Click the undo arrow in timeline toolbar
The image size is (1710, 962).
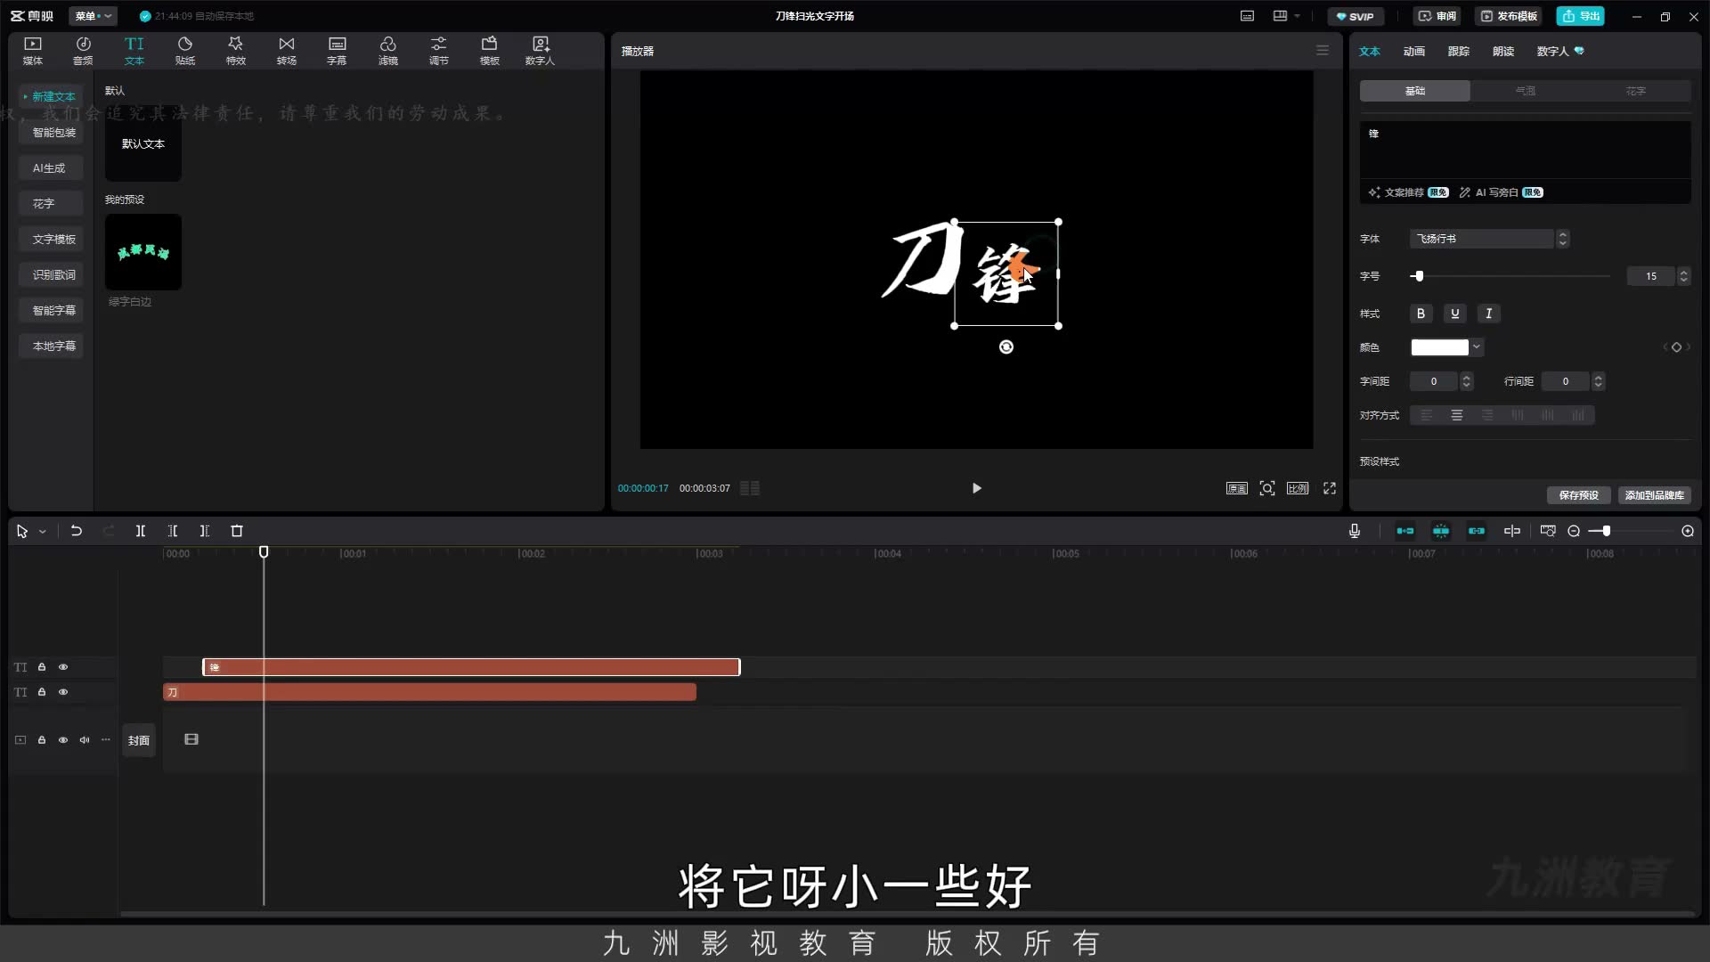coord(77,531)
